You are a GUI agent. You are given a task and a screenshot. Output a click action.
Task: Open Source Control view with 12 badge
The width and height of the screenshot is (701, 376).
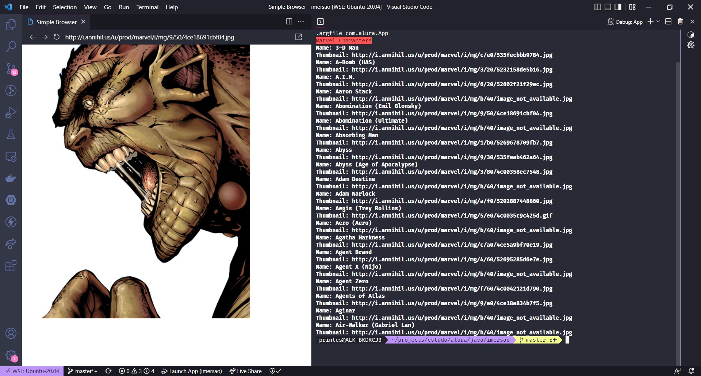coord(11,69)
